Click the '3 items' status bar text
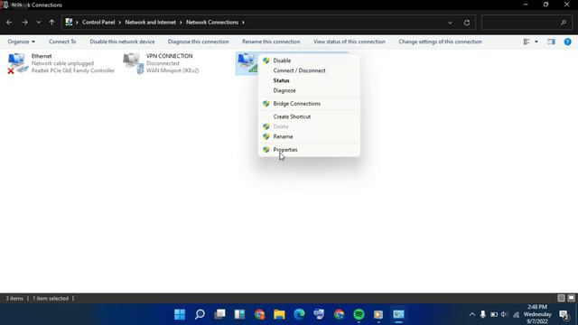The image size is (578, 325). click(14, 299)
